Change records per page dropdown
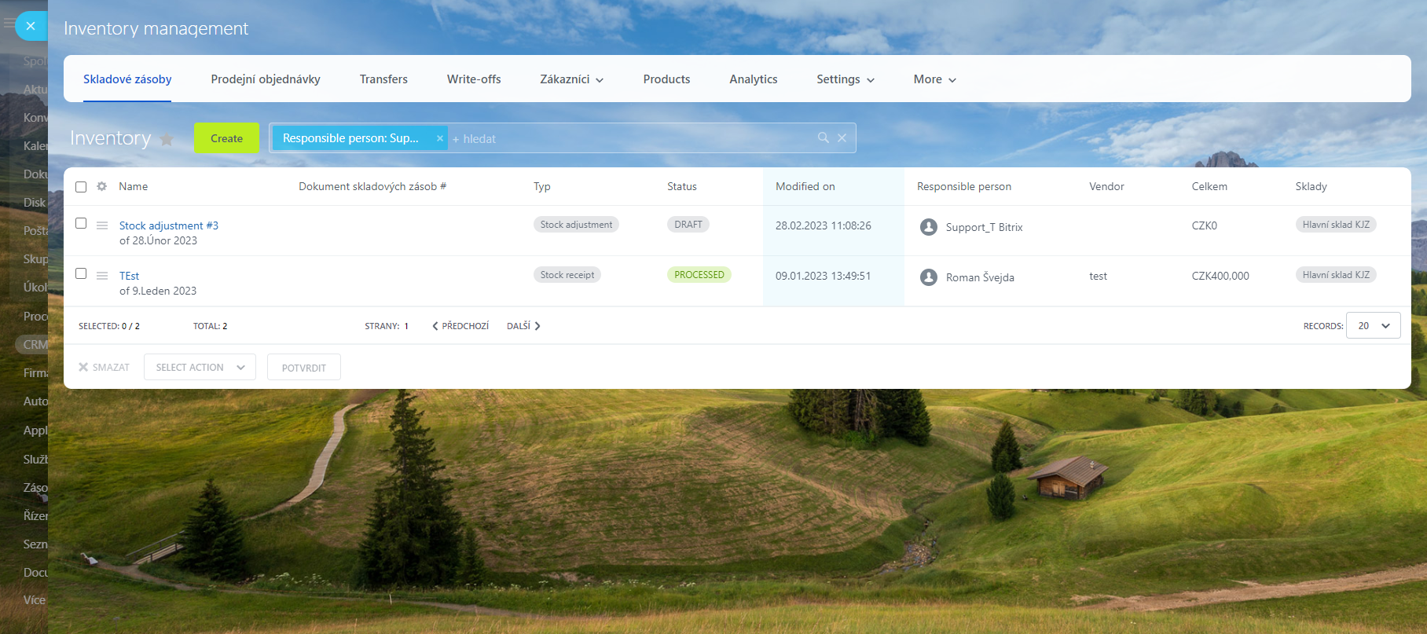The width and height of the screenshot is (1427, 634). (1373, 326)
